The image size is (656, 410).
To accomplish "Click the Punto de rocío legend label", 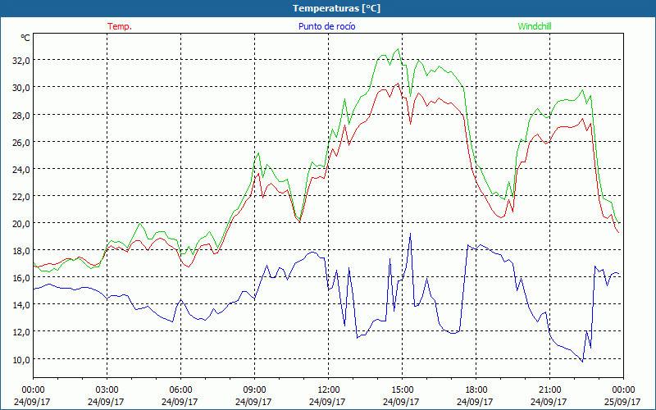I will 326,26.
